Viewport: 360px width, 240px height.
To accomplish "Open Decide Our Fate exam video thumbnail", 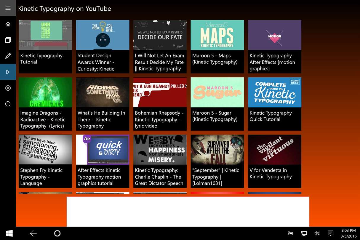I will click(160, 35).
